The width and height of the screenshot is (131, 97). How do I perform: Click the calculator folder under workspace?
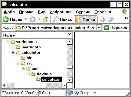31,53
